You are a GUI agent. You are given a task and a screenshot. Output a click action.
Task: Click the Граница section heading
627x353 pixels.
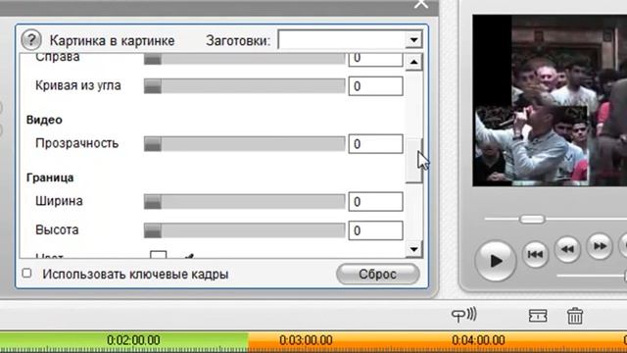coord(50,177)
